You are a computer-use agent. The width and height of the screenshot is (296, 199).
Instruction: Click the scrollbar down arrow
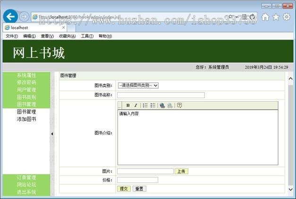tap(291, 189)
